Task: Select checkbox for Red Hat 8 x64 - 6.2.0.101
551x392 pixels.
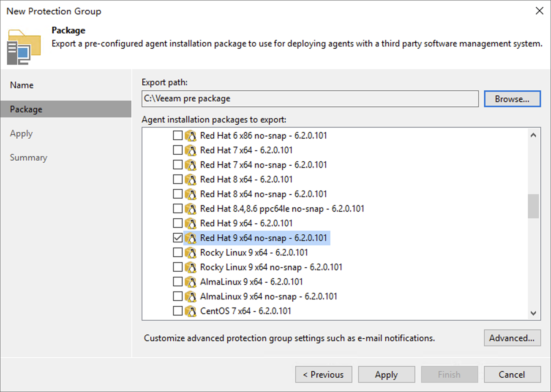Action: (x=178, y=179)
